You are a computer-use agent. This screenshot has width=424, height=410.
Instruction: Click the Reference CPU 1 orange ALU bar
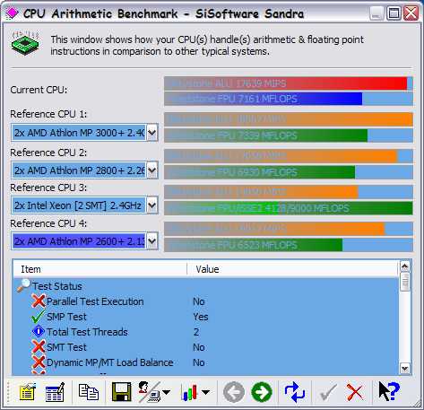click(x=289, y=119)
